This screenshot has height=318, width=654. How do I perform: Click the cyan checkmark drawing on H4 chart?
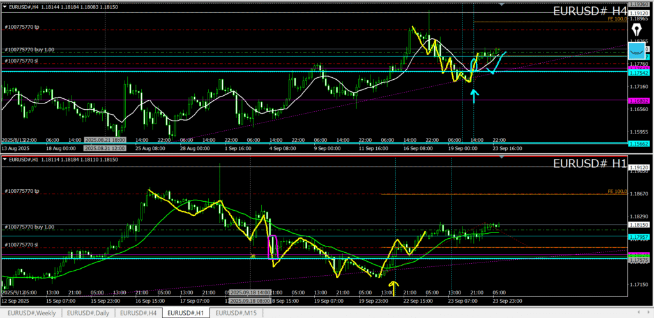tap(497, 64)
